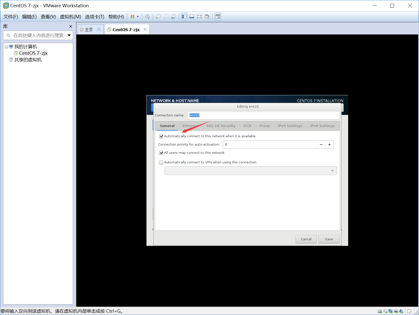The width and height of the screenshot is (419, 315).
Task: Open the 查看(V) menu
Action: pos(48,17)
